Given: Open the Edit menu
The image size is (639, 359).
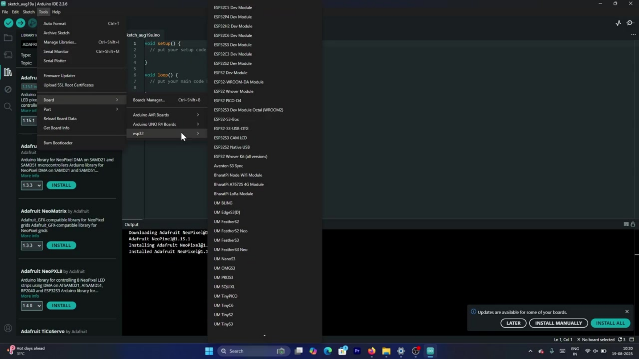Looking at the screenshot, I should click(x=15, y=12).
